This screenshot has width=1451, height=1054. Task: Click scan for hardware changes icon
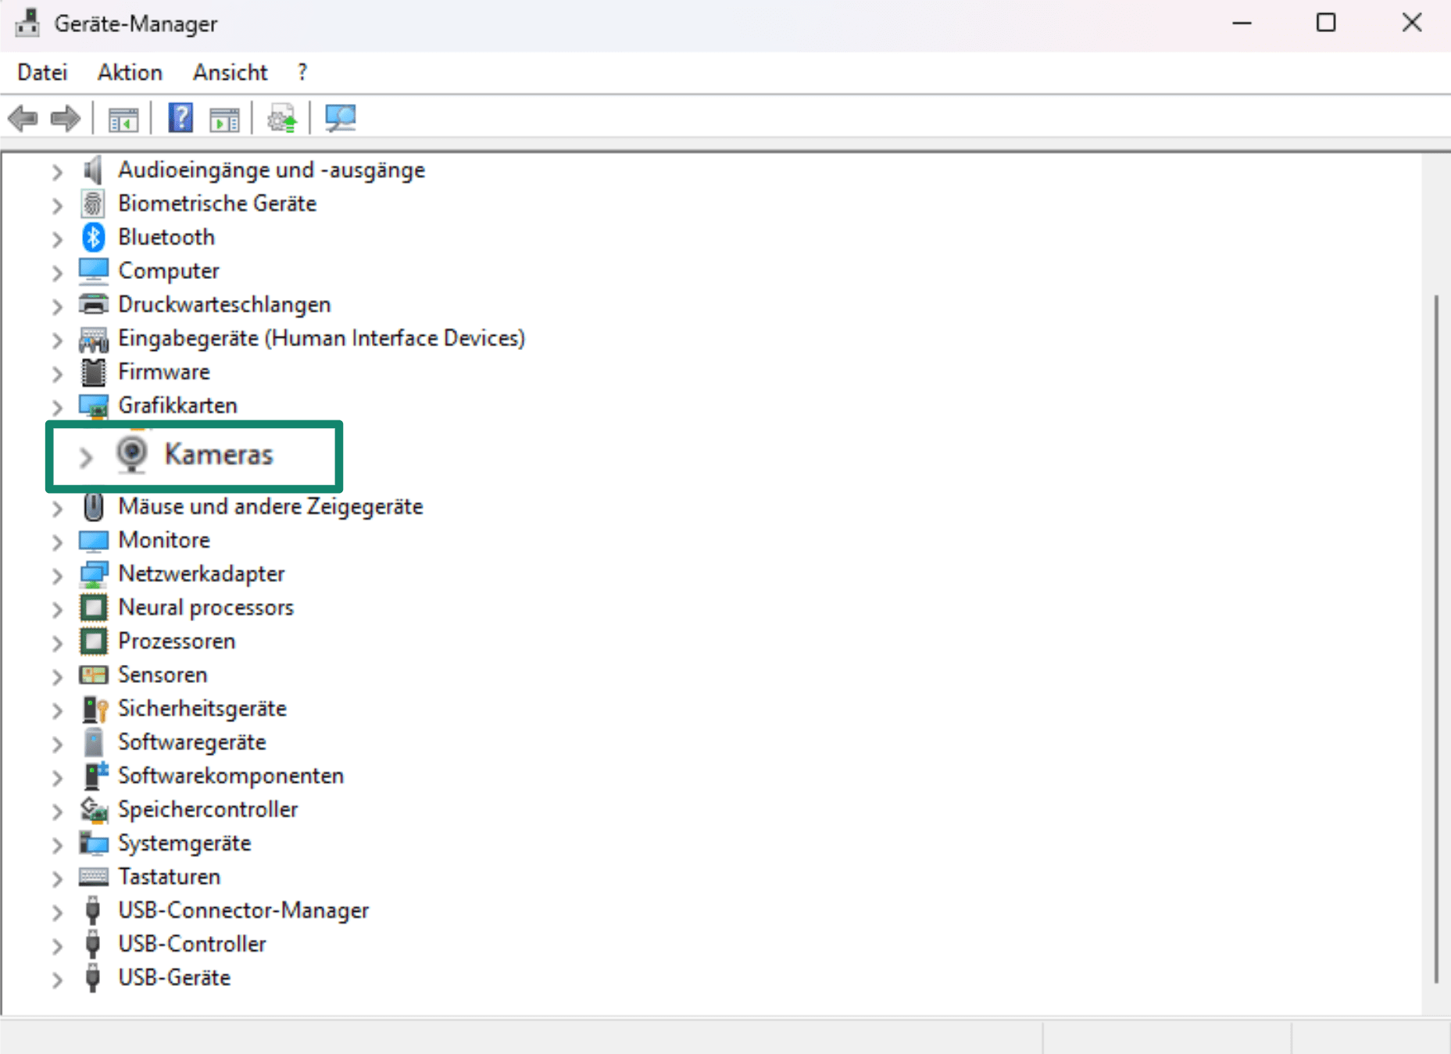[341, 119]
